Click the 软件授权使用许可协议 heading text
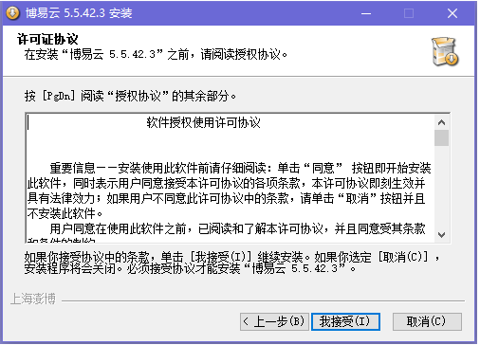The image size is (480, 345). [203, 122]
